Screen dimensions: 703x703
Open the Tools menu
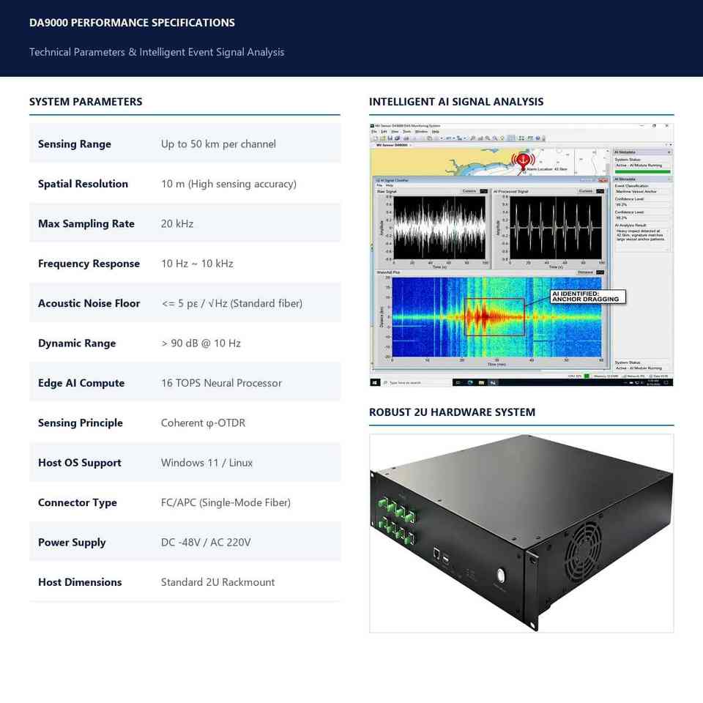coord(406,131)
